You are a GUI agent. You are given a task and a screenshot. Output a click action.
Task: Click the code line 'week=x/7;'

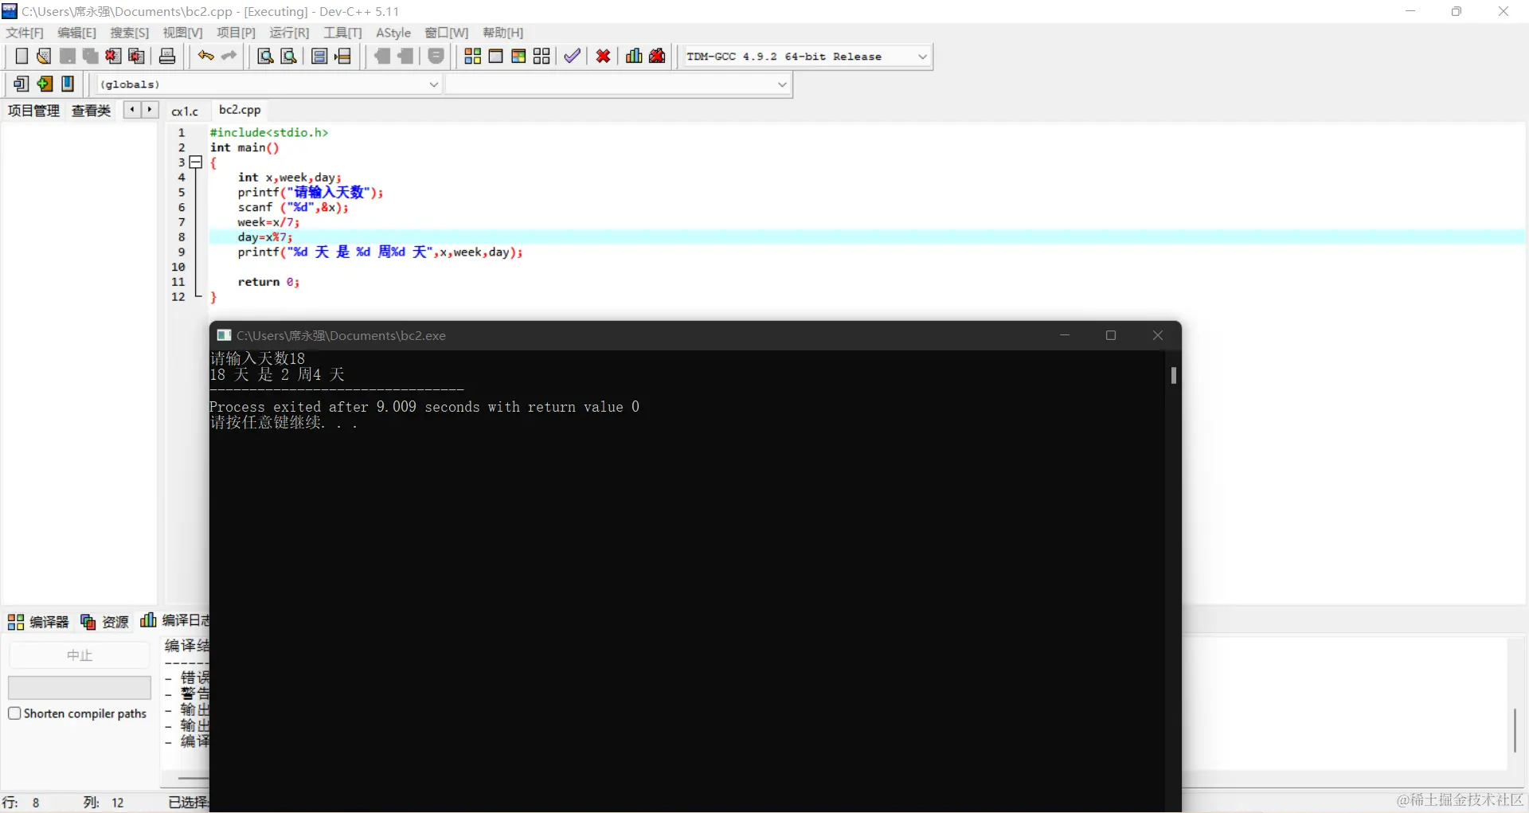(x=268, y=222)
